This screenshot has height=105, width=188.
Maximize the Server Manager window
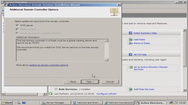click(180, 2)
